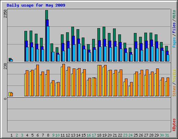Click day 1 on the x-axis
Viewport: 178px width, 139px height.
point(11,135)
